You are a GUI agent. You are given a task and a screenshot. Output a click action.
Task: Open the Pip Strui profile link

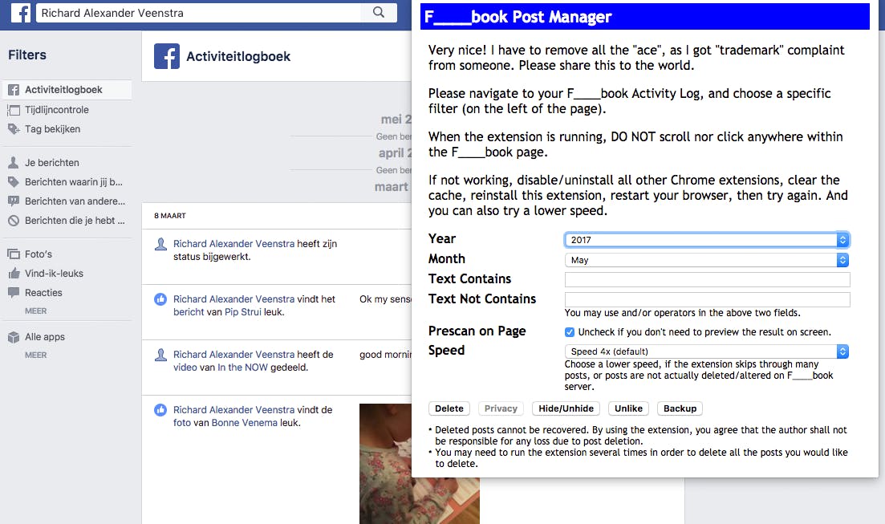[x=242, y=312]
